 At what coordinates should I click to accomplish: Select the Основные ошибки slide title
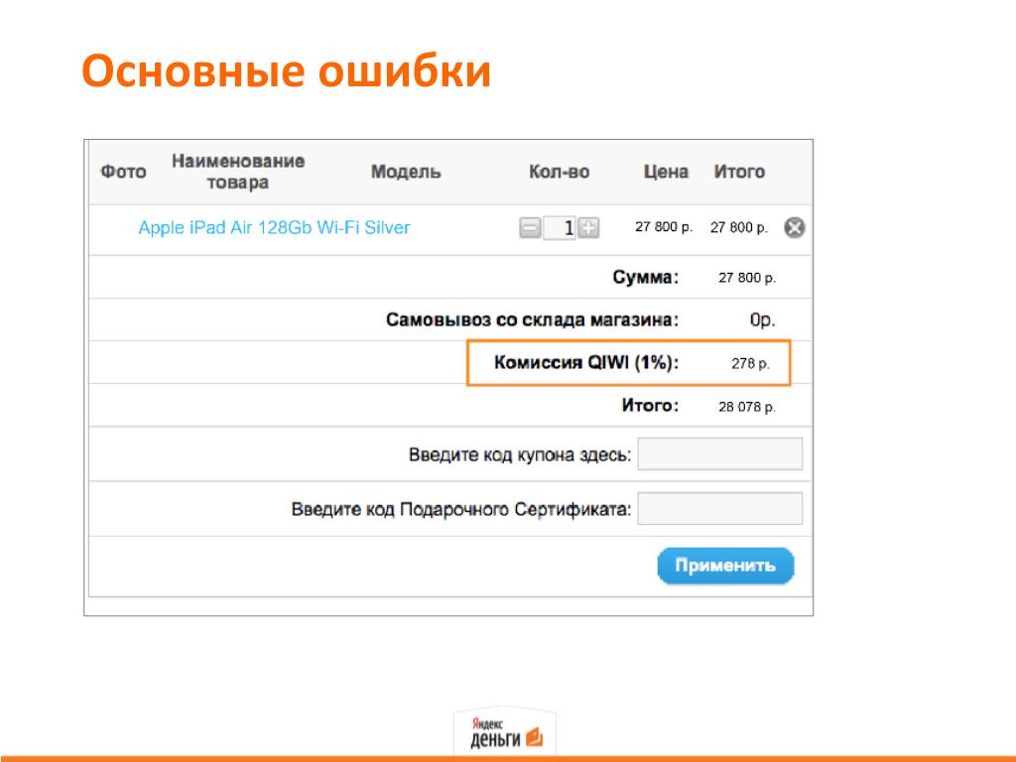click(287, 70)
